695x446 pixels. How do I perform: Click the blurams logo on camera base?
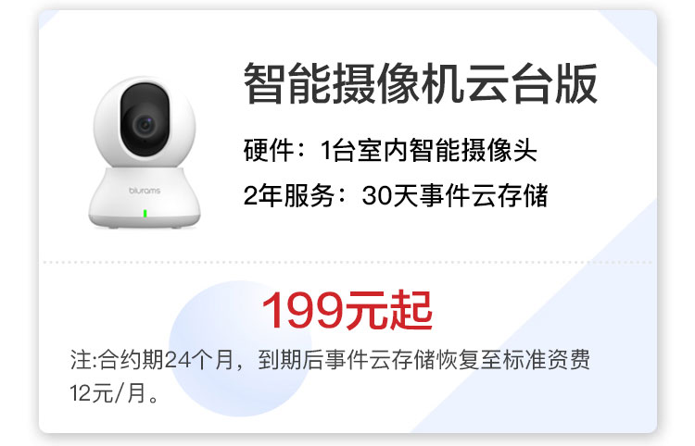(x=145, y=191)
